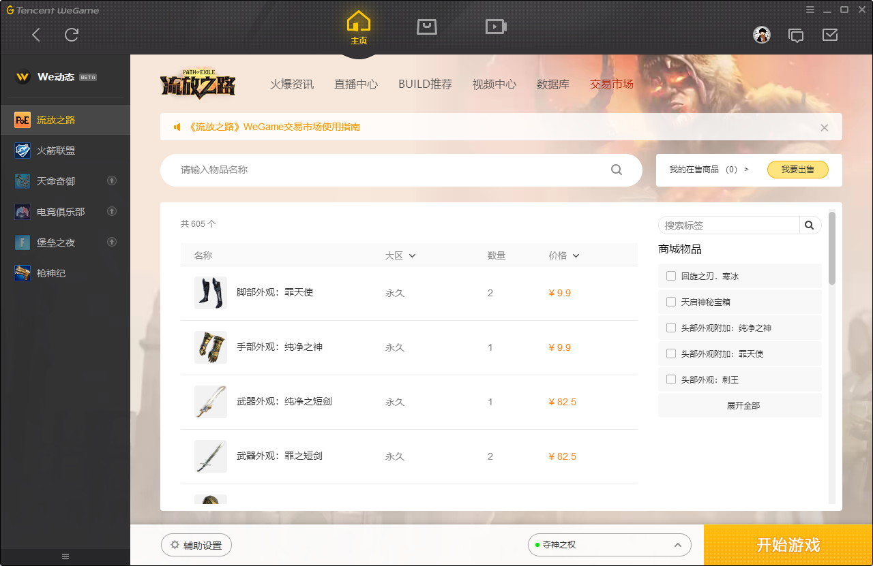Check 头部外观附加：纯净之神 checkbox
The height and width of the screenshot is (566, 873).
pos(671,328)
